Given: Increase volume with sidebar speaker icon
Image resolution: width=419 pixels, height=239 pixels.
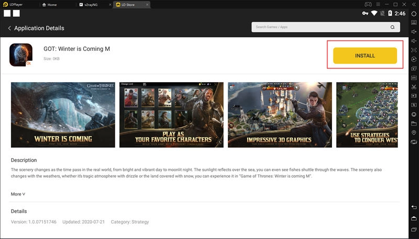Looking at the screenshot, I should point(414,31).
